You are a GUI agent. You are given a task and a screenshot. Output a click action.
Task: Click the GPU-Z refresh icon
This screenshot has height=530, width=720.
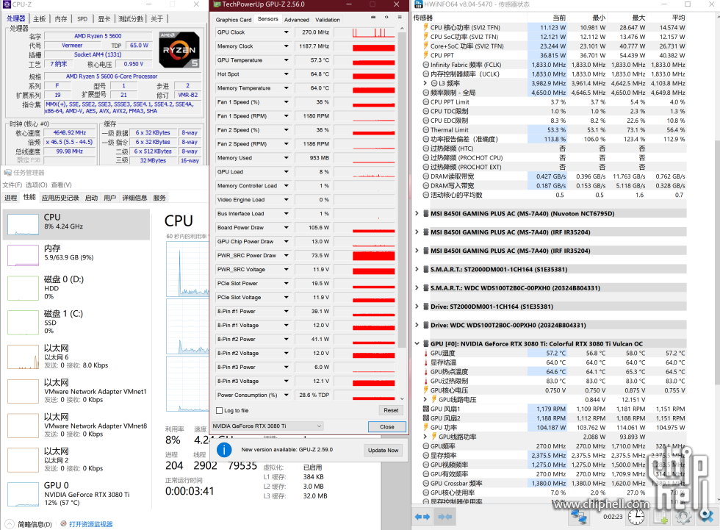(x=386, y=17)
